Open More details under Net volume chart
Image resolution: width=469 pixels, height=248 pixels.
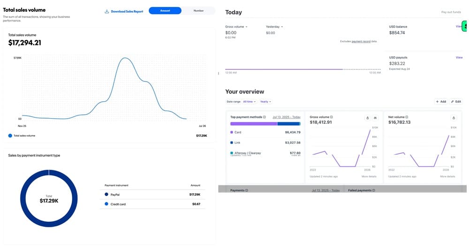tap(447, 176)
